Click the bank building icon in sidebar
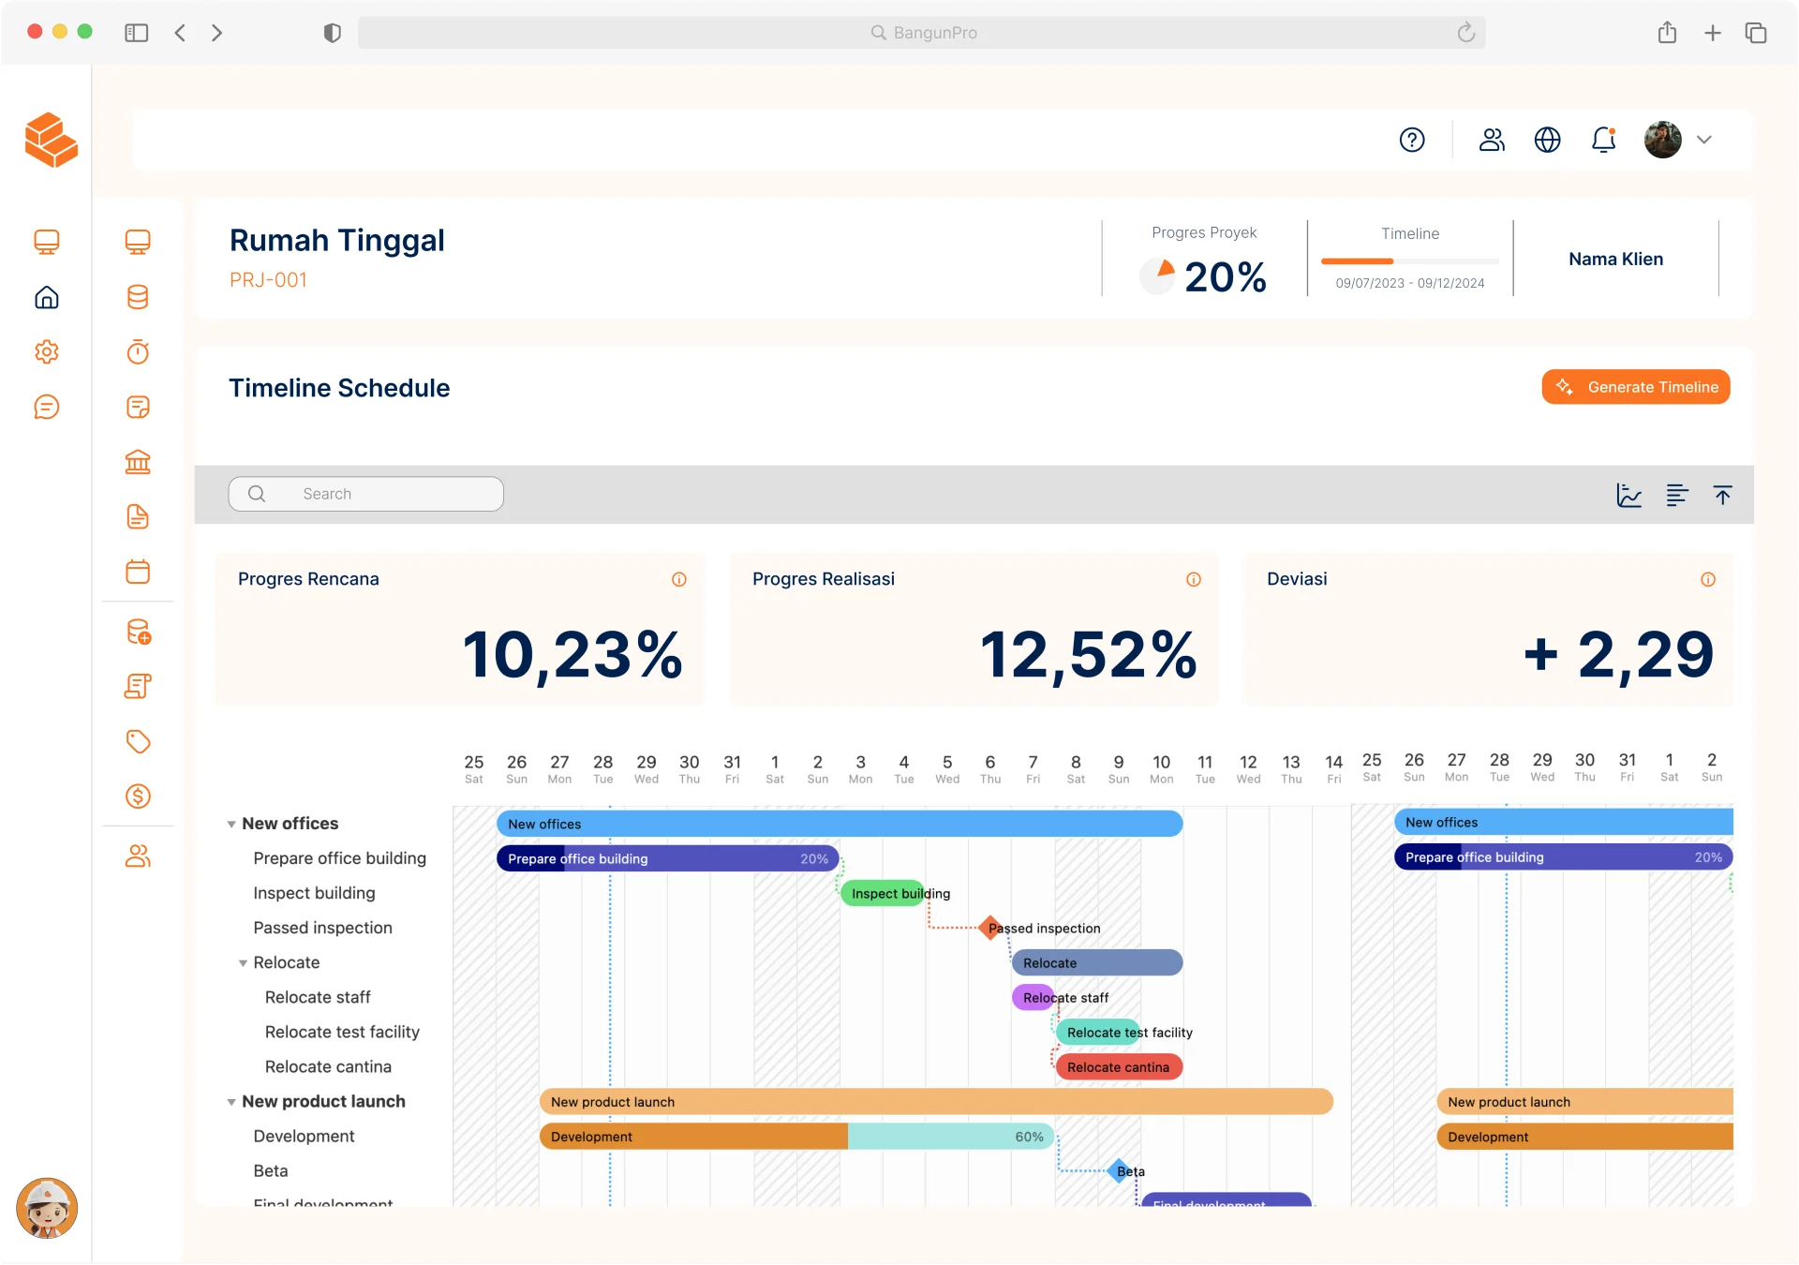 point(138,462)
